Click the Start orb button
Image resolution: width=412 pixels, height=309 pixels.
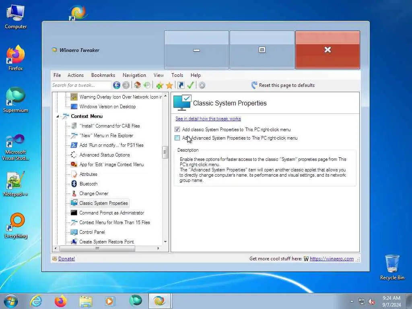pos(11,301)
